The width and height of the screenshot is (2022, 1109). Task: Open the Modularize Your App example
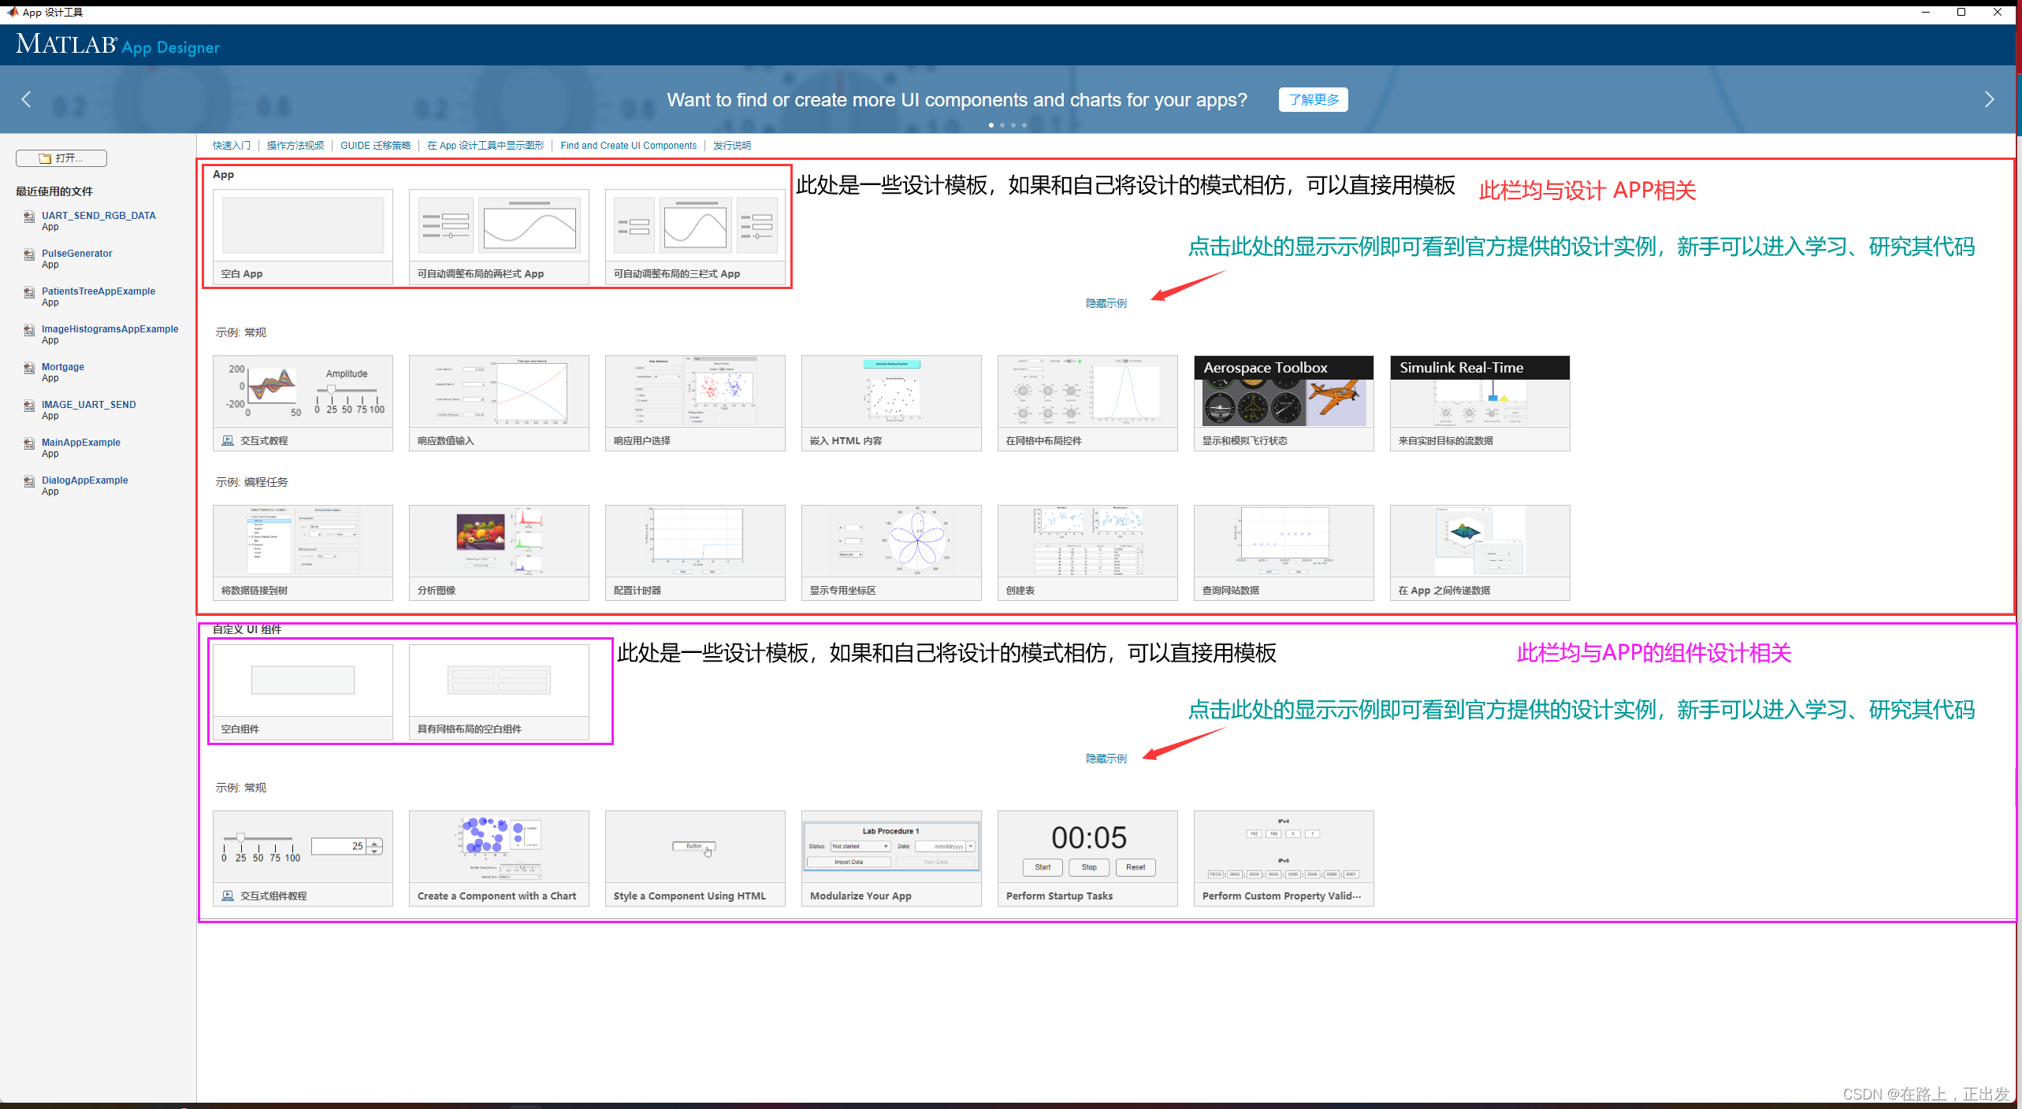pos(891,859)
